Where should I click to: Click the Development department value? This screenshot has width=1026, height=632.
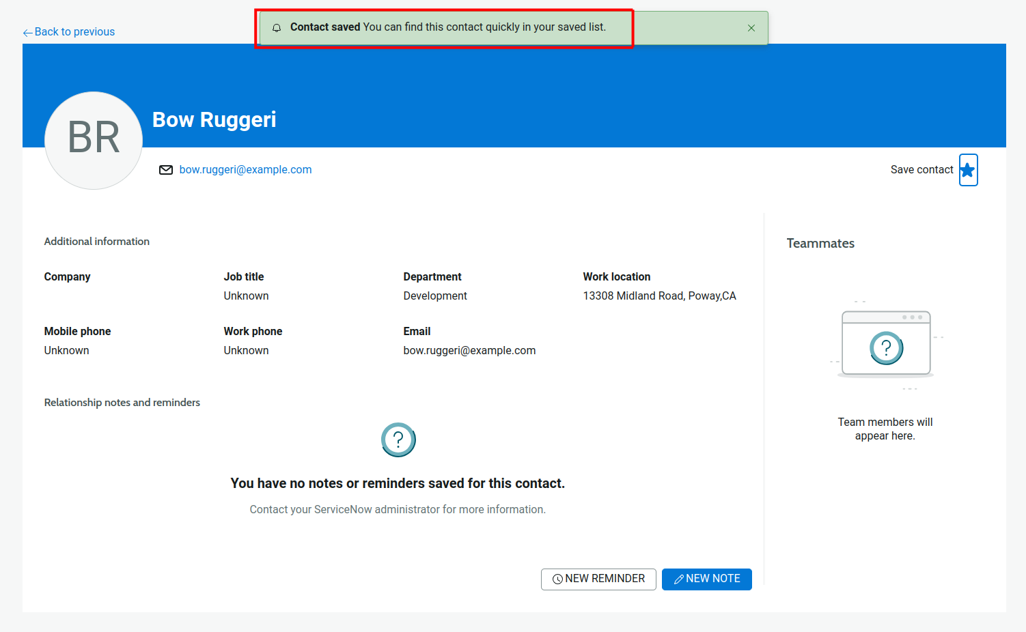[x=435, y=296]
